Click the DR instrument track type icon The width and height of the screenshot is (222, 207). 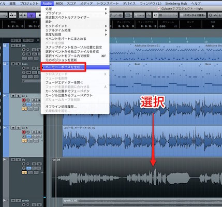click(x=5, y=46)
